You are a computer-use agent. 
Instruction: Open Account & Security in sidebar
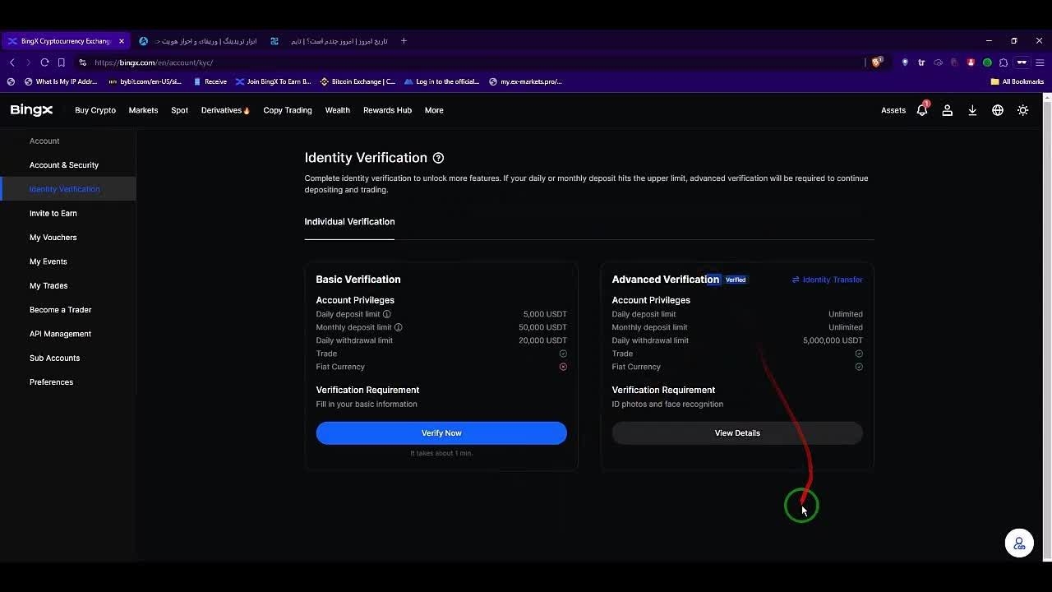click(x=64, y=165)
